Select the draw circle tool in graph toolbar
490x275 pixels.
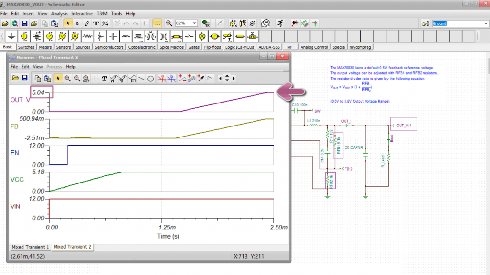click(150, 78)
